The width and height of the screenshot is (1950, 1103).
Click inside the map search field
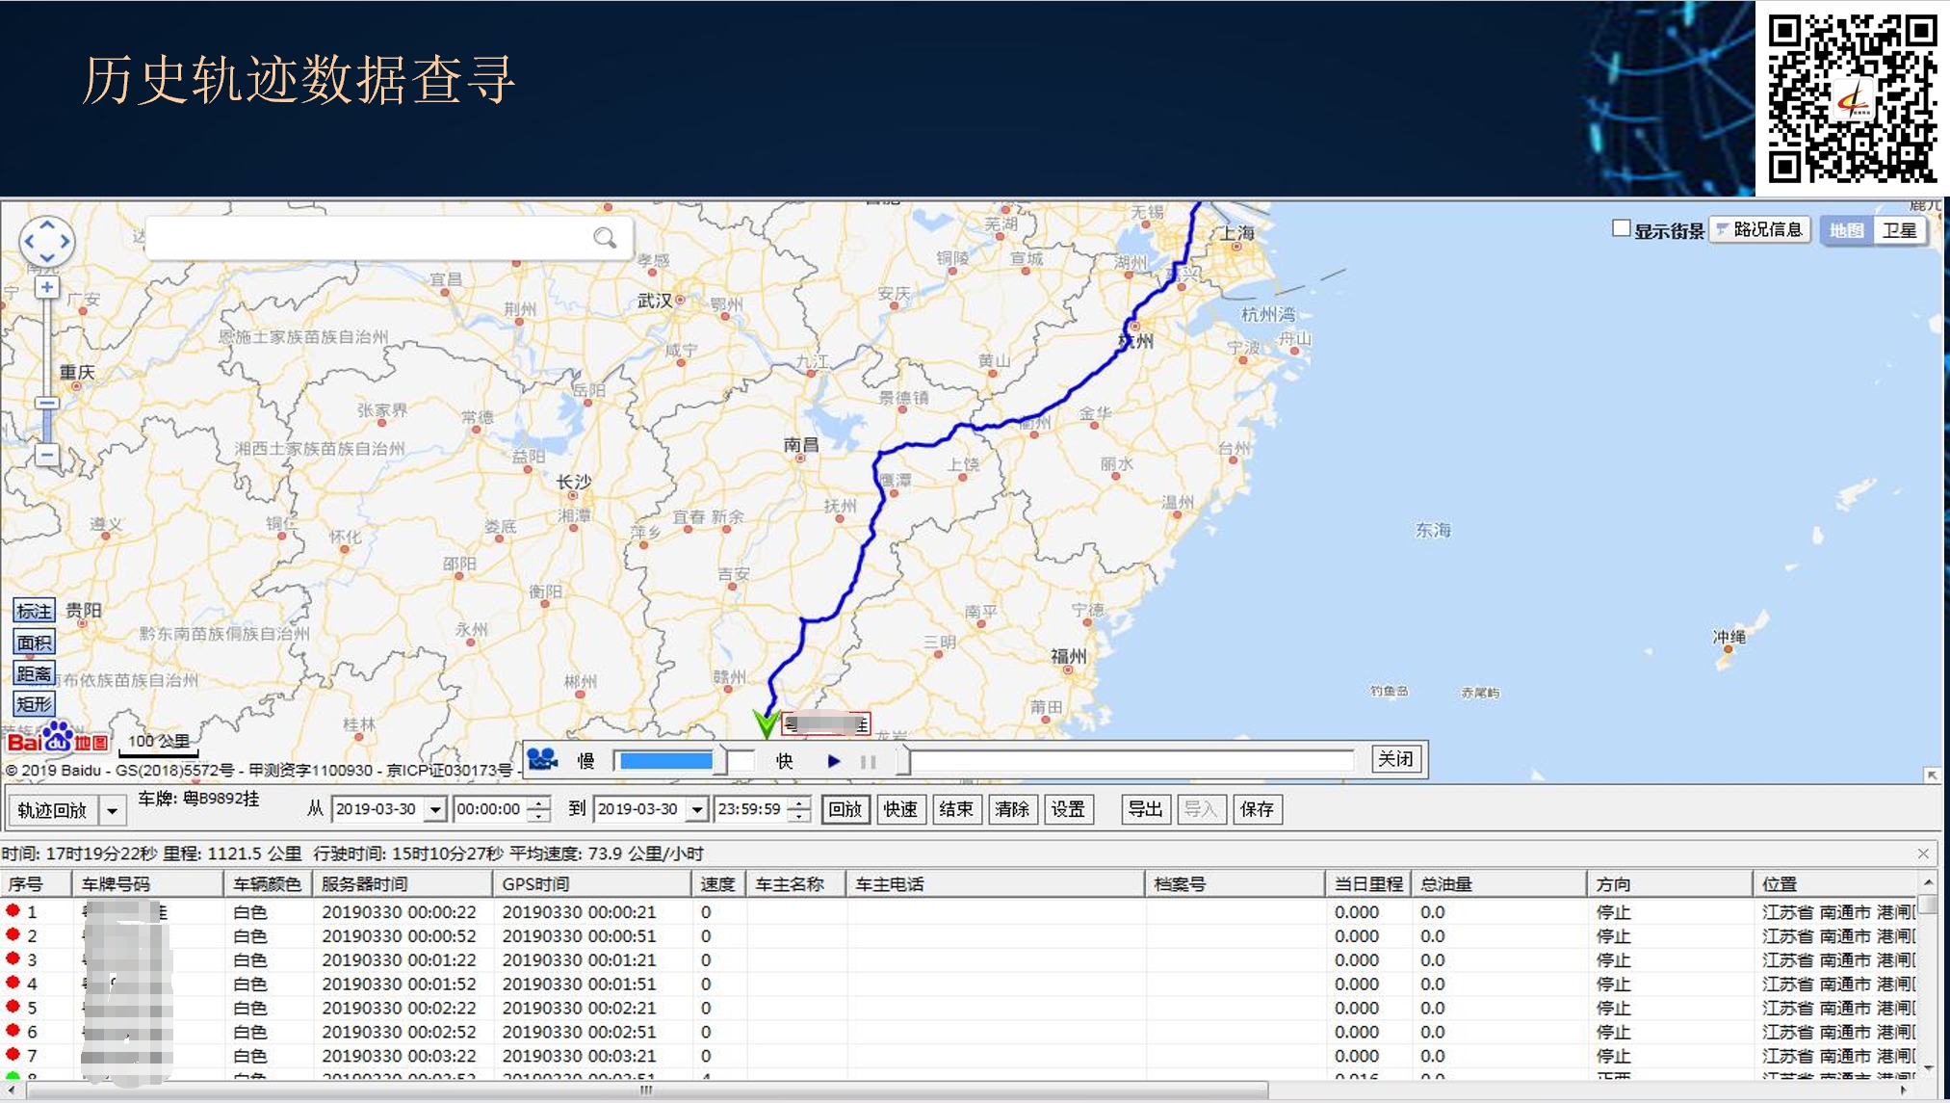click(x=366, y=238)
